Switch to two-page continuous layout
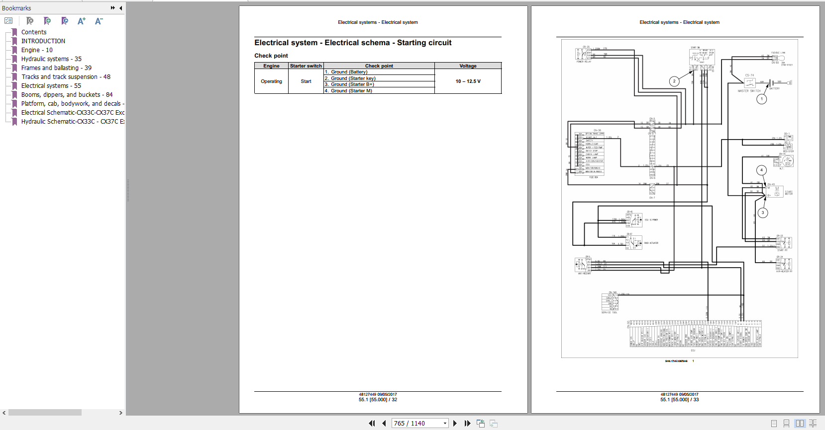Screen dimensions: 825x430 813,424
